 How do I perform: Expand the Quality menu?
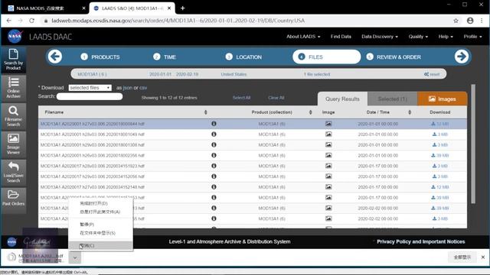coord(418,37)
